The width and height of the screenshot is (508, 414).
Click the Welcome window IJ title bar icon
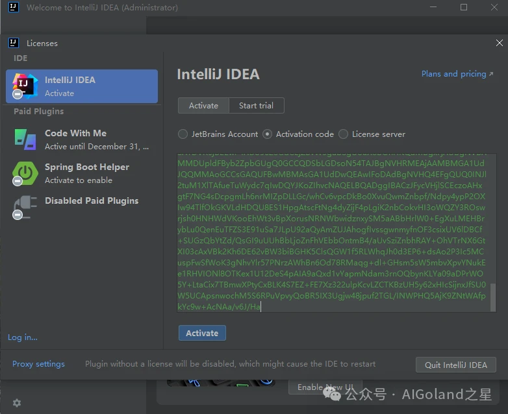[13, 7]
